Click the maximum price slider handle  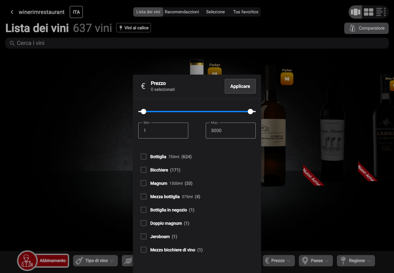(250, 112)
